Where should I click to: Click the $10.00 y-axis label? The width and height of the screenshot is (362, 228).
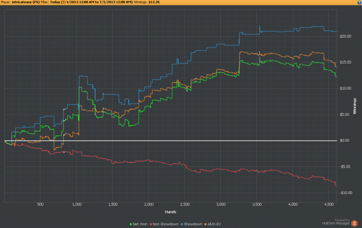tap(345, 88)
